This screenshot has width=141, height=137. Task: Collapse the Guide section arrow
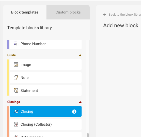pos(80,55)
